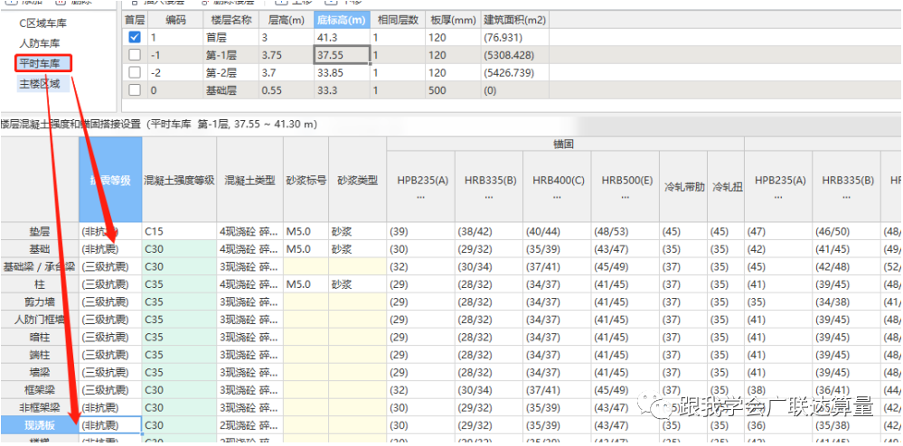Image resolution: width=903 pixels, height=446 pixels.
Task: Click the 板厚(mm) column header
Action: click(x=454, y=20)
